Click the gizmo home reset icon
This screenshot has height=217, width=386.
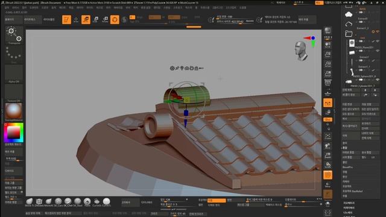(187, 68)
